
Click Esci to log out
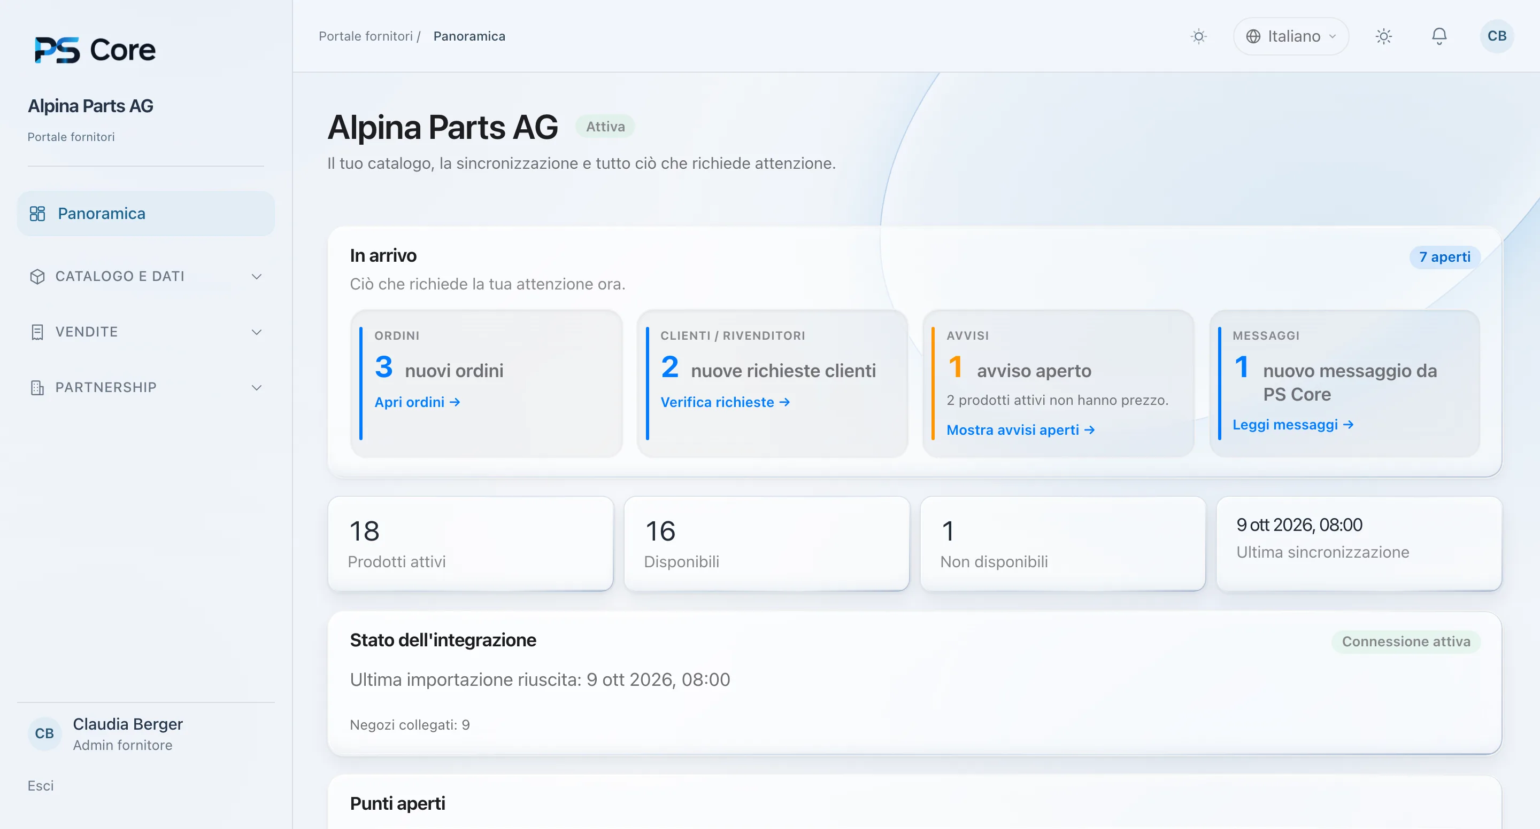[x=41, y=785]
